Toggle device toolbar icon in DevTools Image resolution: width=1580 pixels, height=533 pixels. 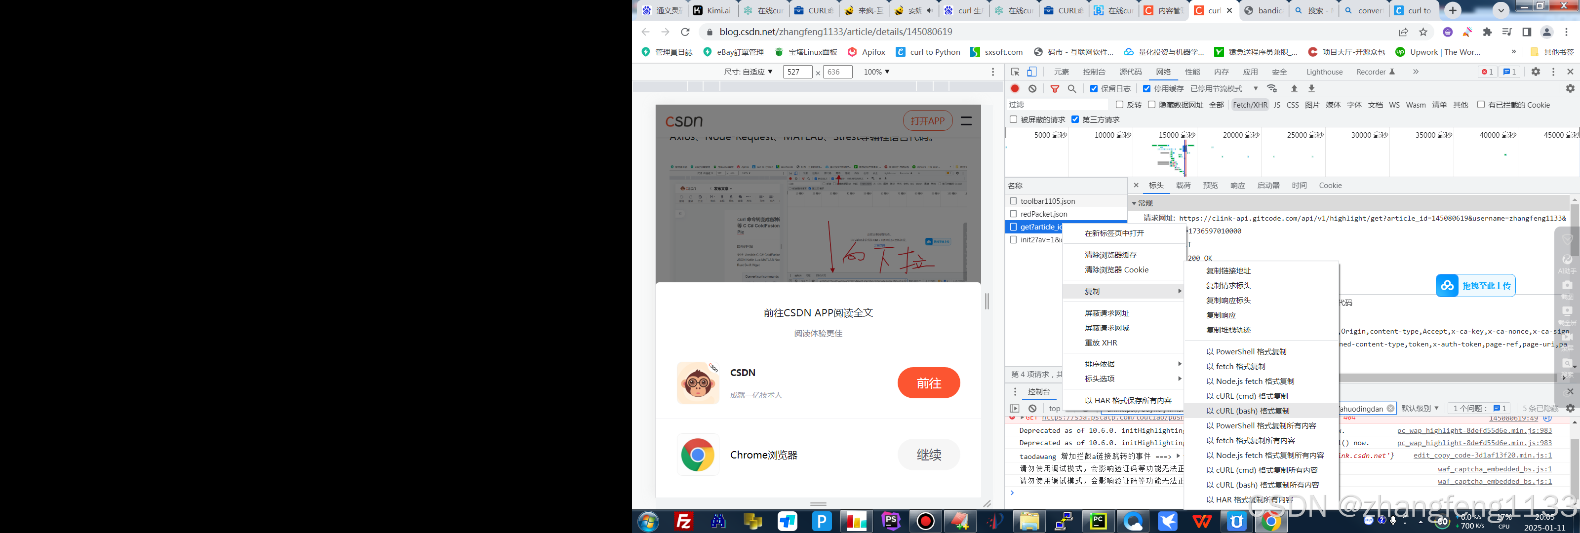point(1031,72)
